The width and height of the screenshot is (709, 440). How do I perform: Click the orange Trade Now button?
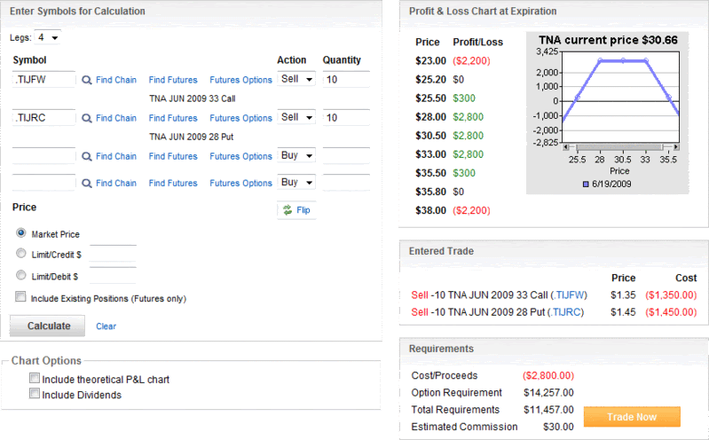coord(632,417)
